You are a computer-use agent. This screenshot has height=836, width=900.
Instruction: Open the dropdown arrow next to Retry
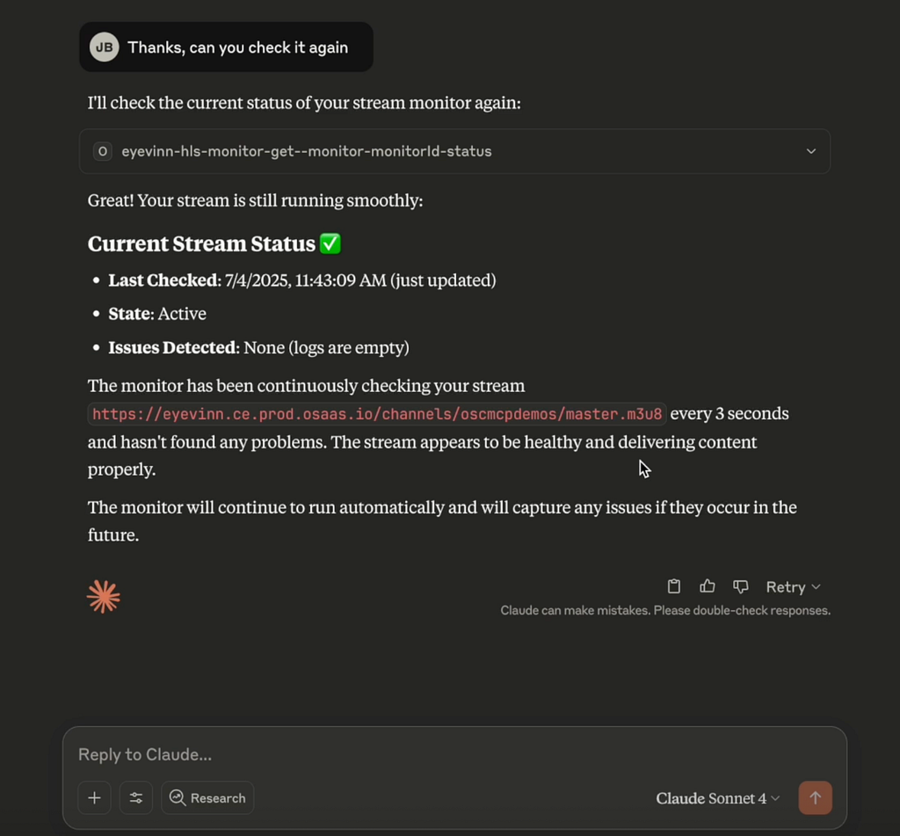817,586
